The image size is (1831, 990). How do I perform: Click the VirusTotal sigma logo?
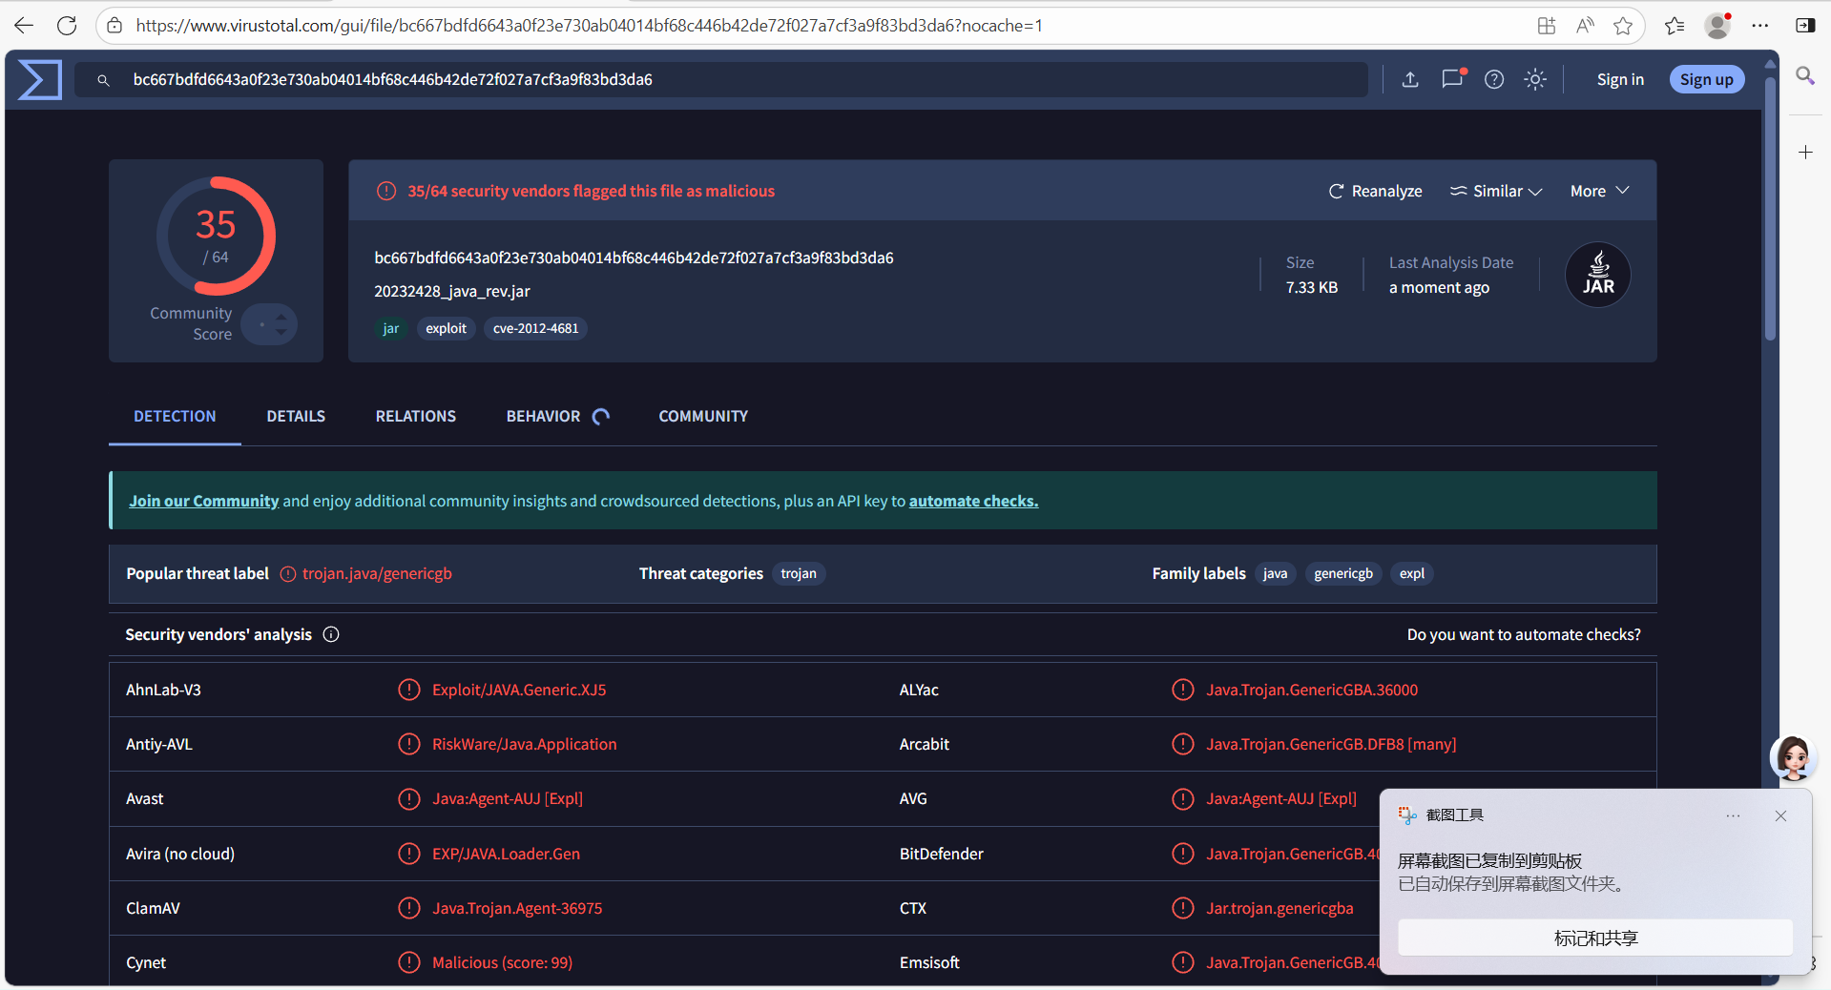click(x=40, y=79)
